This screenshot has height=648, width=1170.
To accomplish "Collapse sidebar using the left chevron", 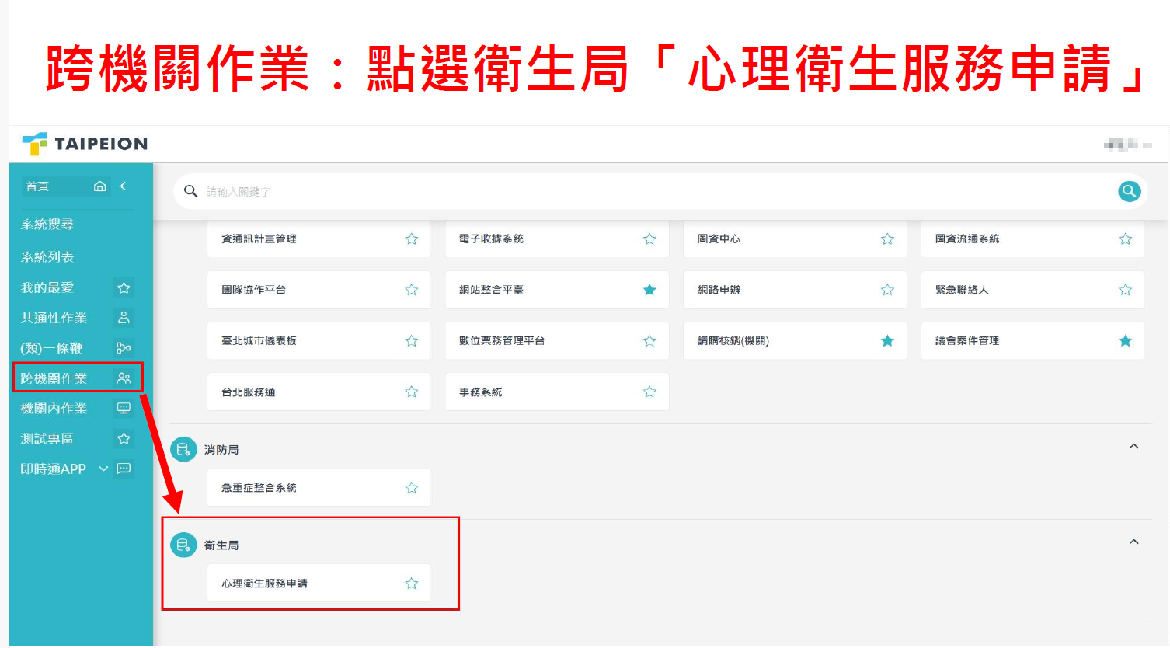I will (123, 186).
